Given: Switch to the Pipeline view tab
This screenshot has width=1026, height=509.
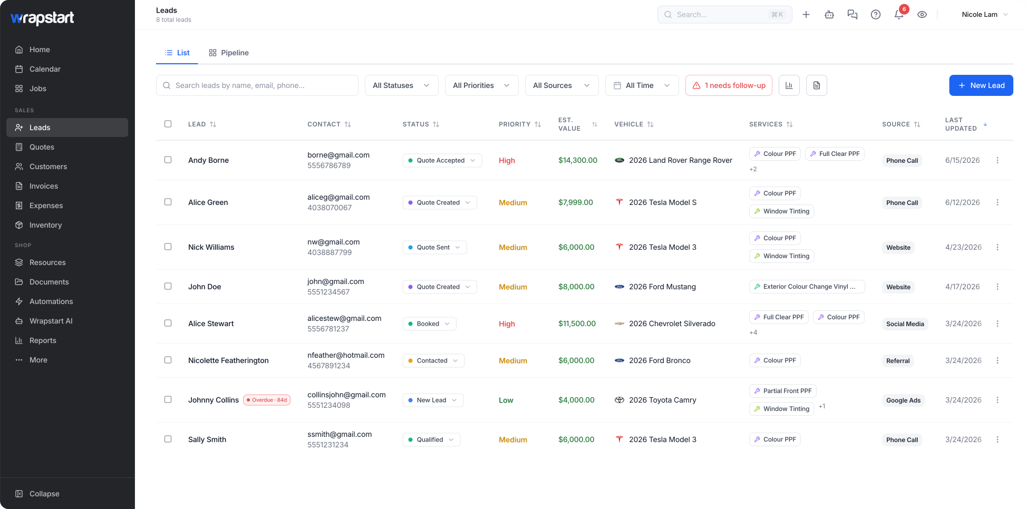Looking at the screenshot, I should 229,53.
